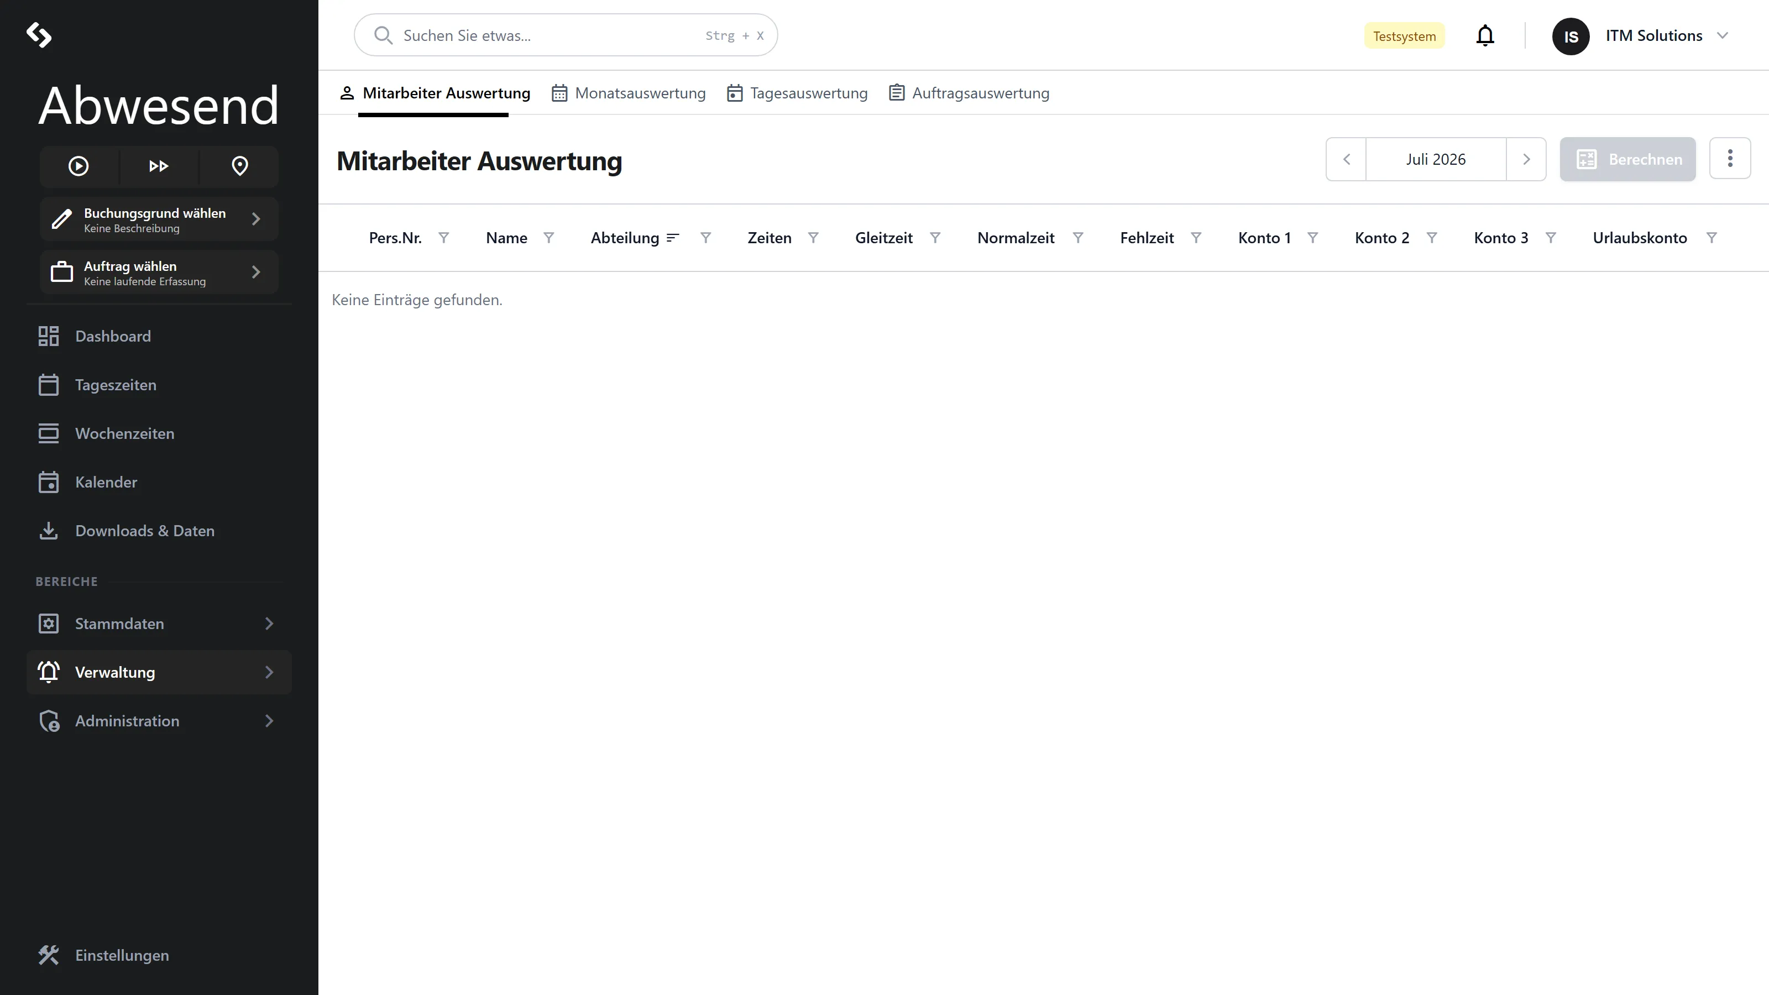
Task: Click the fast-forward booking icon
Action: (x=159, y=166)
